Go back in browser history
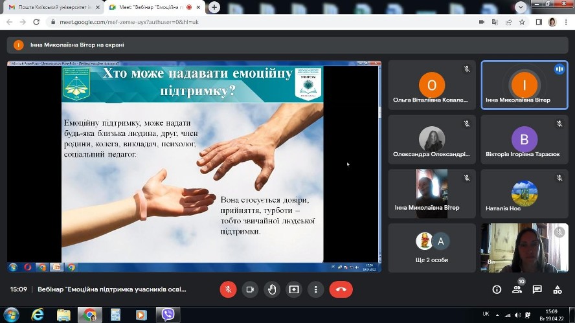Viewport: 575px width, 323px height. pos(10,22)
